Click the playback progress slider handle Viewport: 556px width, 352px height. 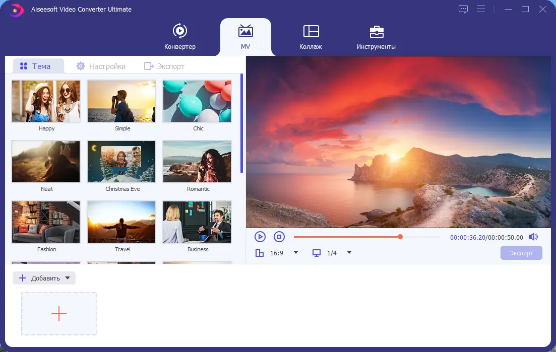(x=400, y=237)
